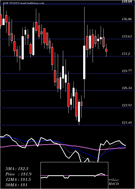
Task: Click the 133.63 price axis label
Action: pos(127,36)
